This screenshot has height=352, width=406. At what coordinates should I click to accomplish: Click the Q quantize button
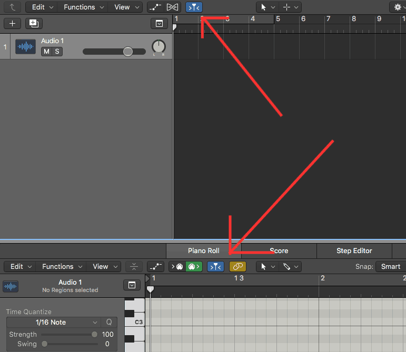(x=110, y=323)
